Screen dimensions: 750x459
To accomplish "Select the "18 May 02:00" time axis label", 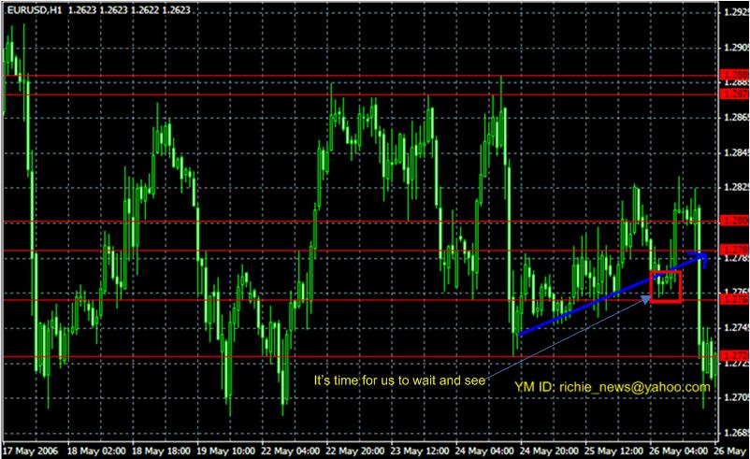I will coord(96,451).
